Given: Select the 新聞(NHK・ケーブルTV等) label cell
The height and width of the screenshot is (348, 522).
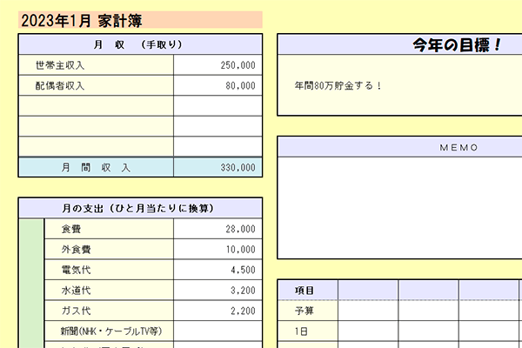Looking at the screenshot, I should [x=109, y=331].
